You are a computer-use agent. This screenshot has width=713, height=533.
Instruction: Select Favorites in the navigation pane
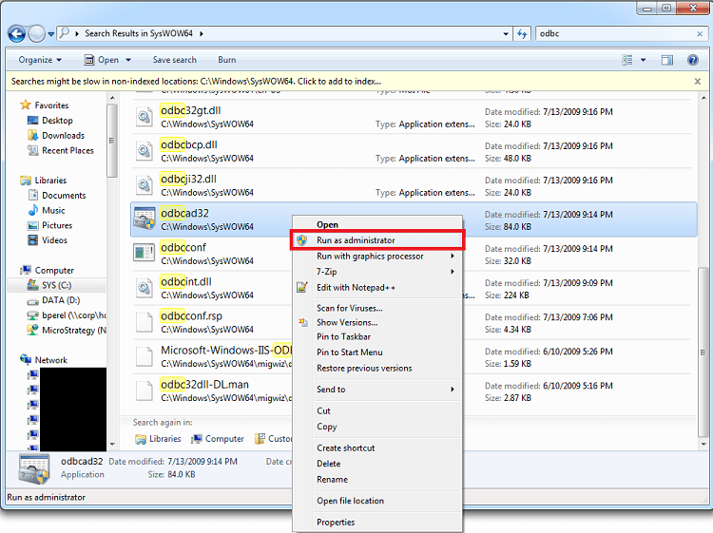pyautogui.click(x=45, y=105)
